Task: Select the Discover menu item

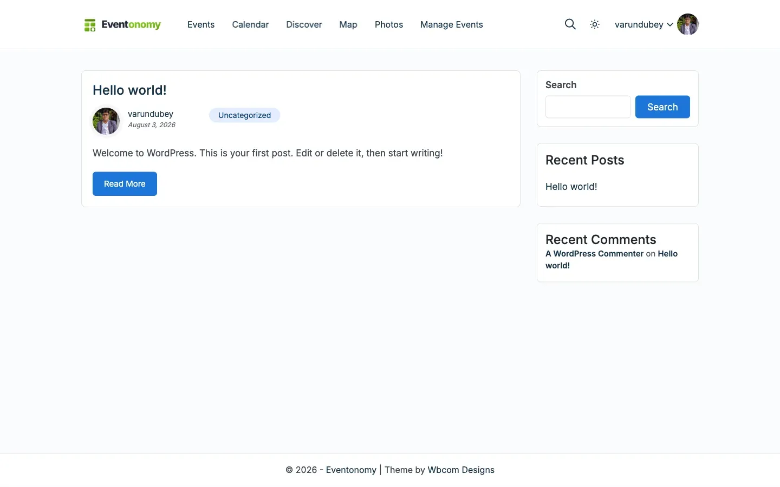Action: (x=304, y=24)
